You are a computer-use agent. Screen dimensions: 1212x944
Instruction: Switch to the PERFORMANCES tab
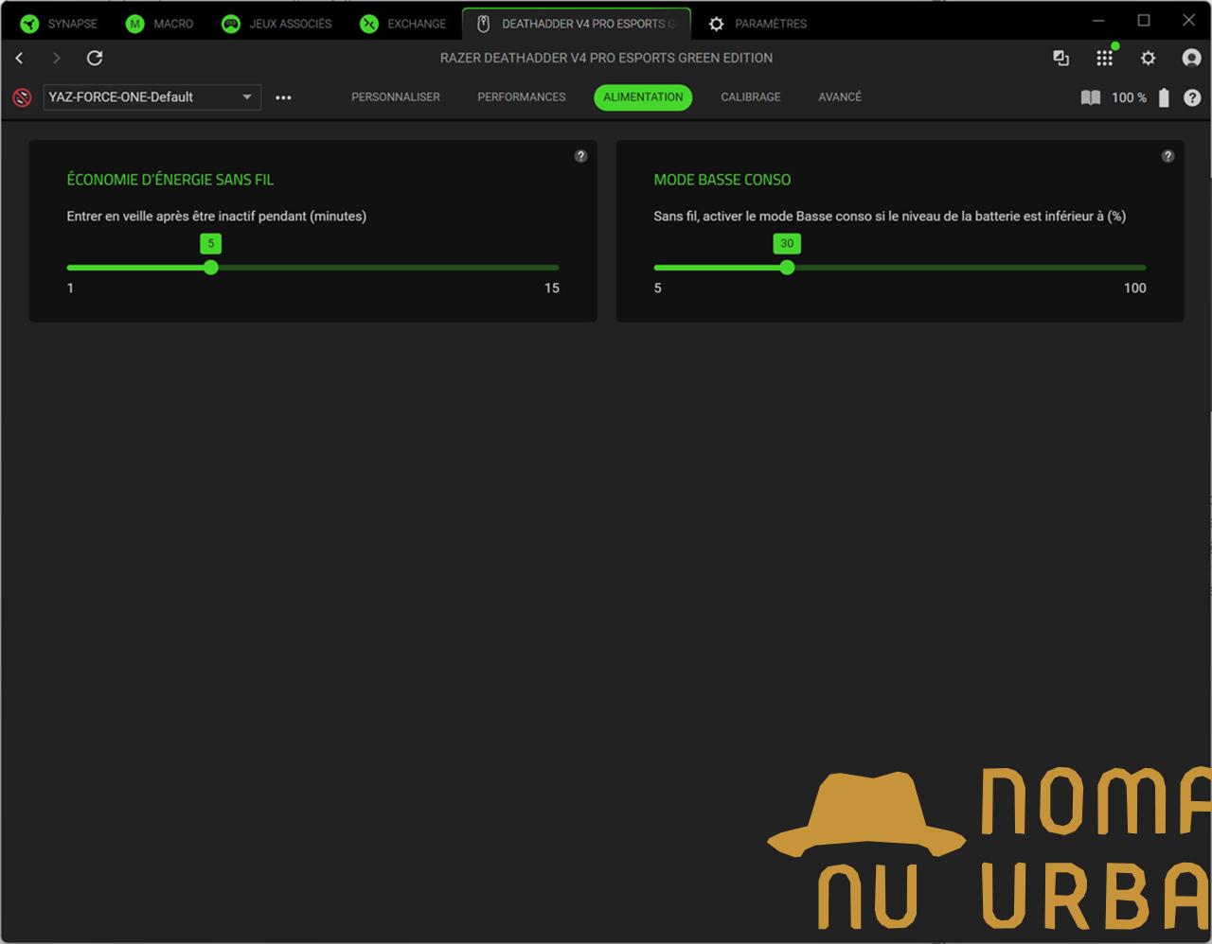(x=521, y=97)
